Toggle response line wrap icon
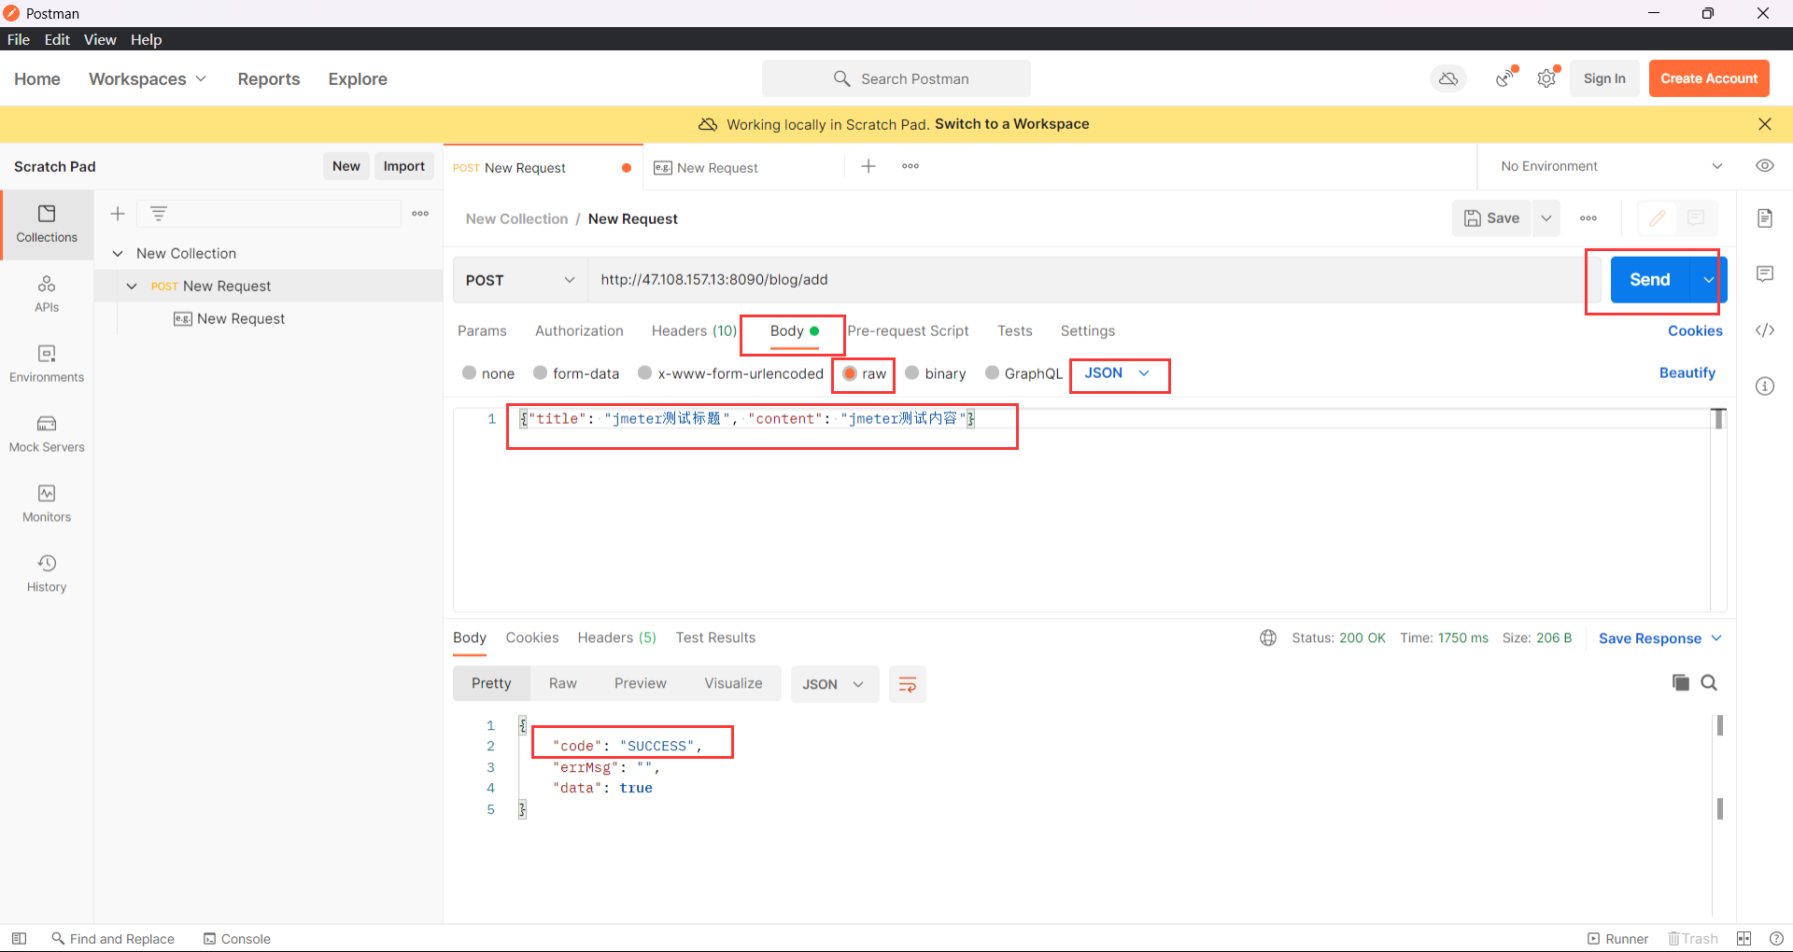Screen dimensions: 1793x952 click(907, 684)
